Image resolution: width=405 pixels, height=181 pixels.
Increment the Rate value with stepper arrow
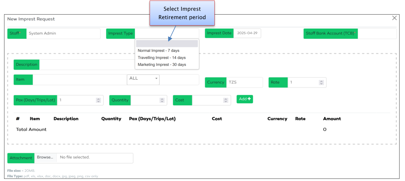321,81
